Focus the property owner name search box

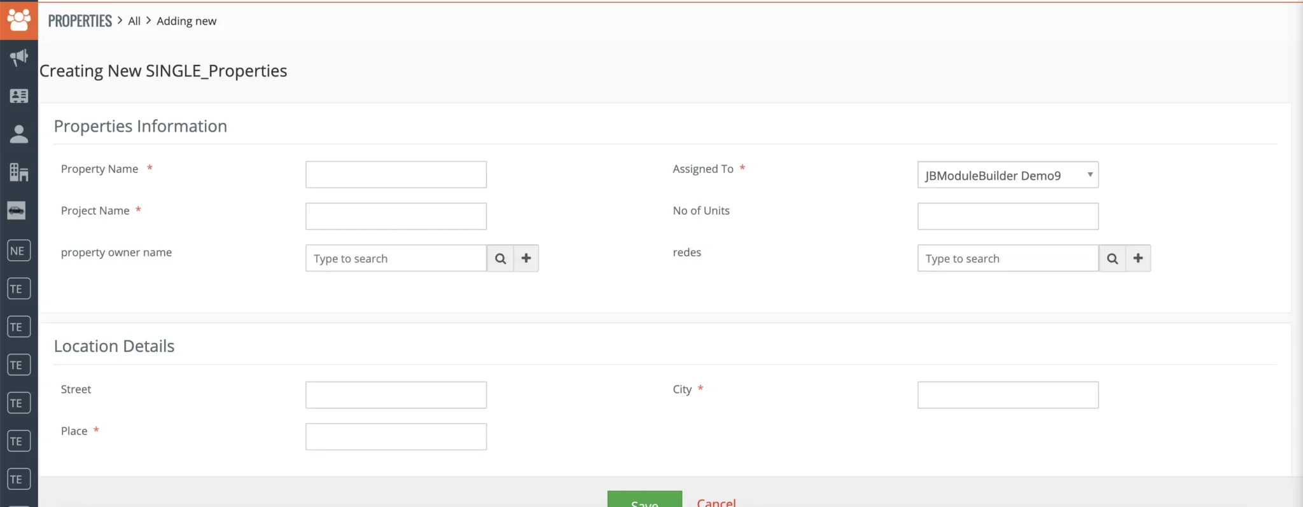tap(396, 258)
